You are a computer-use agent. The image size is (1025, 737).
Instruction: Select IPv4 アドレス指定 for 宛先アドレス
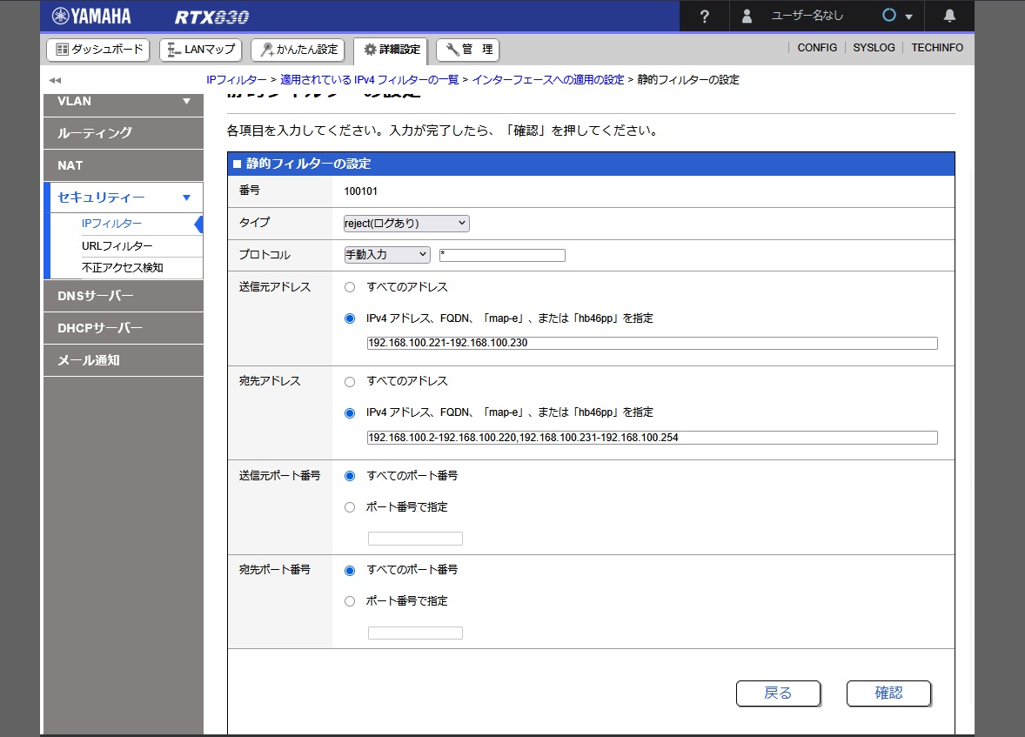tap(350, 412)
